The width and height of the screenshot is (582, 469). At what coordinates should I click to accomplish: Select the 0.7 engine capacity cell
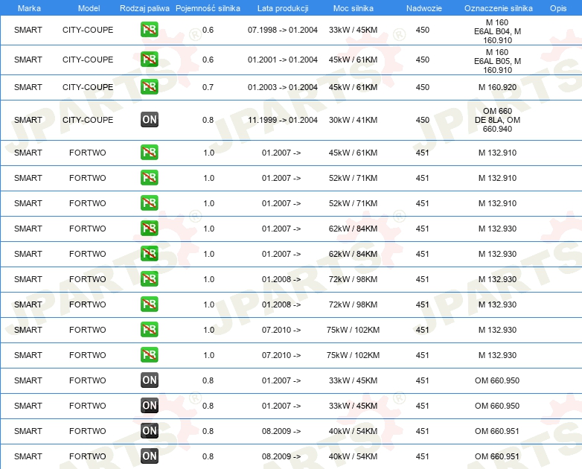click(x=208, y=87)
